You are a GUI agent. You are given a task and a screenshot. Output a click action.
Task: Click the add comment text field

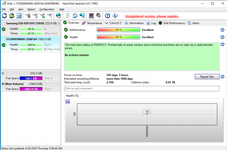pyautogui.click(x=142, y=88)
